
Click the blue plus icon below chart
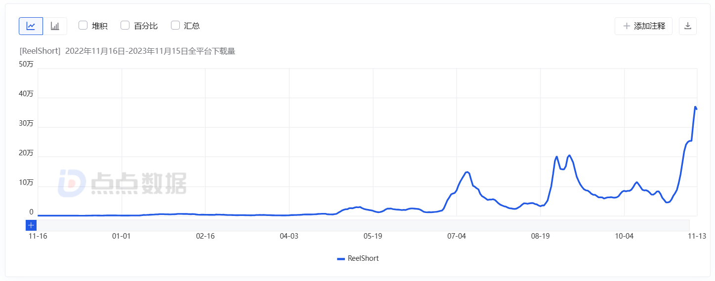click(31, 225)
